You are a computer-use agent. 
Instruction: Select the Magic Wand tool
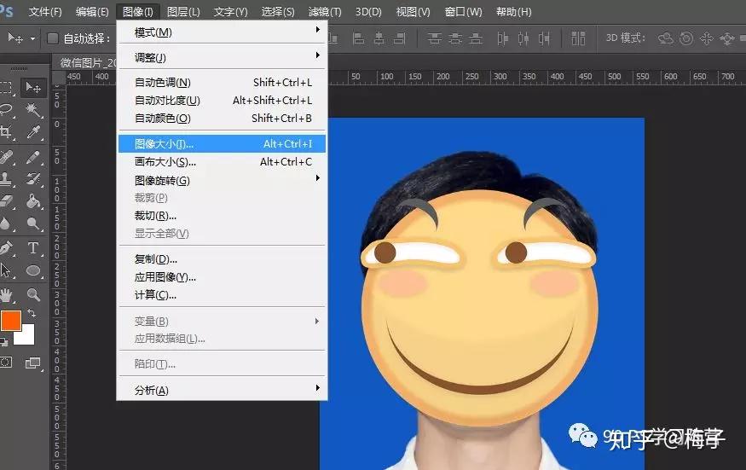[33, 110]
